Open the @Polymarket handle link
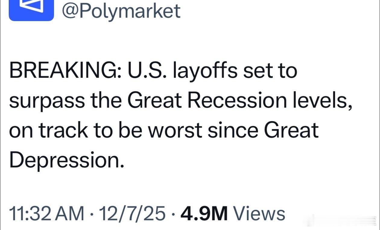 point(121,11)
